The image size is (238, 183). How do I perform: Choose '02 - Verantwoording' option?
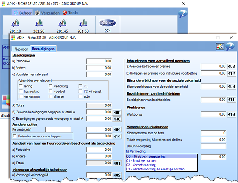[x=162, y=165]
